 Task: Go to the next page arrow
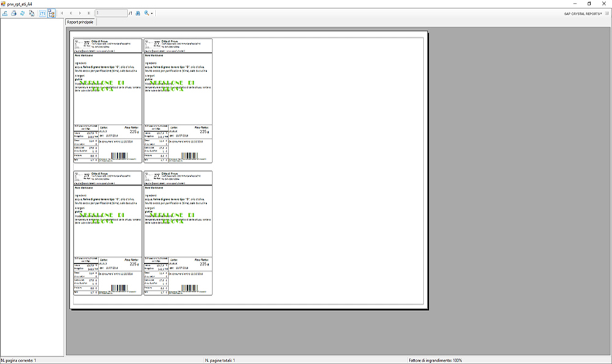pyautogui.click(x=80, y=13)
